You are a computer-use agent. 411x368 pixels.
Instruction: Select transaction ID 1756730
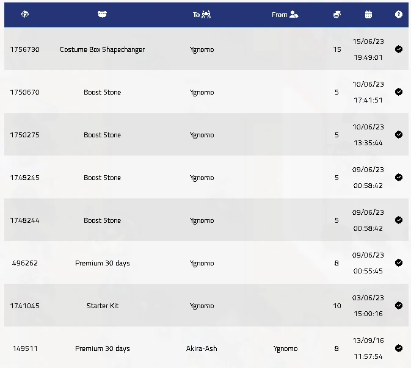(25, 49)
